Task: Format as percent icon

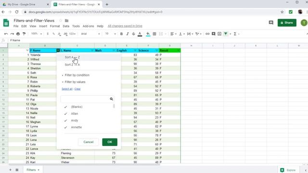Action: click(x=53, y=34)
